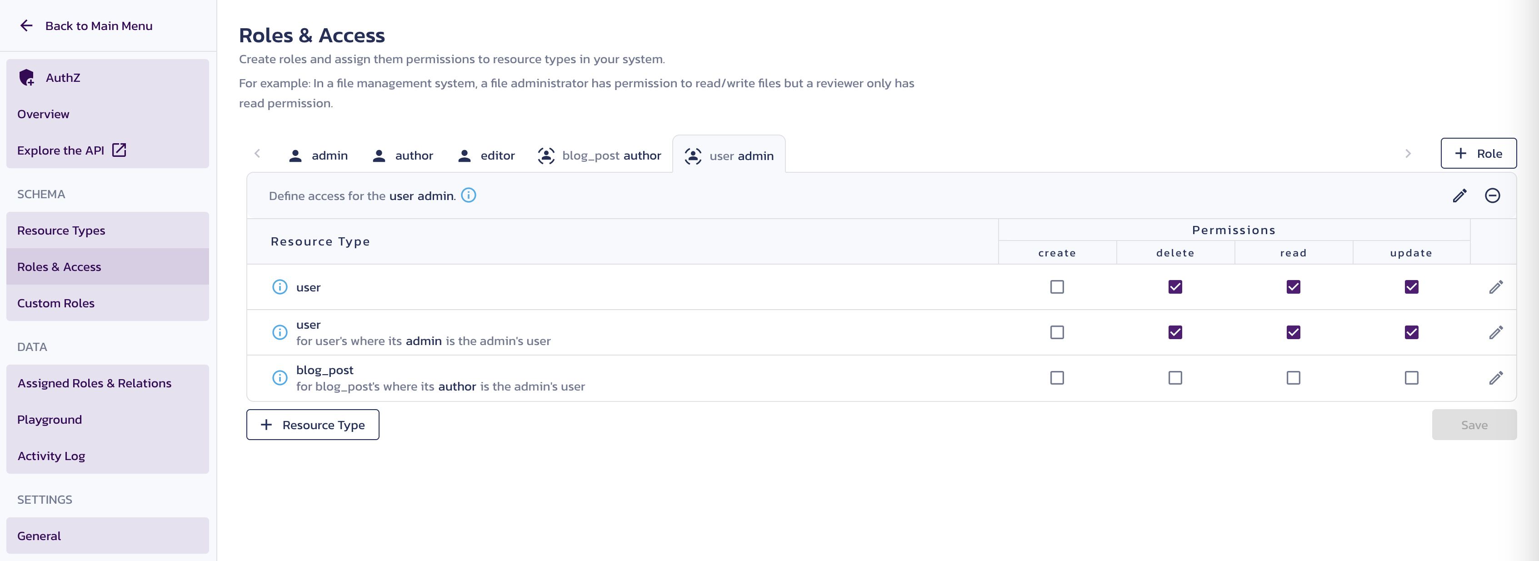Click the info icon next to blog_post row
Screen dimensions: 1539x561
279,377
